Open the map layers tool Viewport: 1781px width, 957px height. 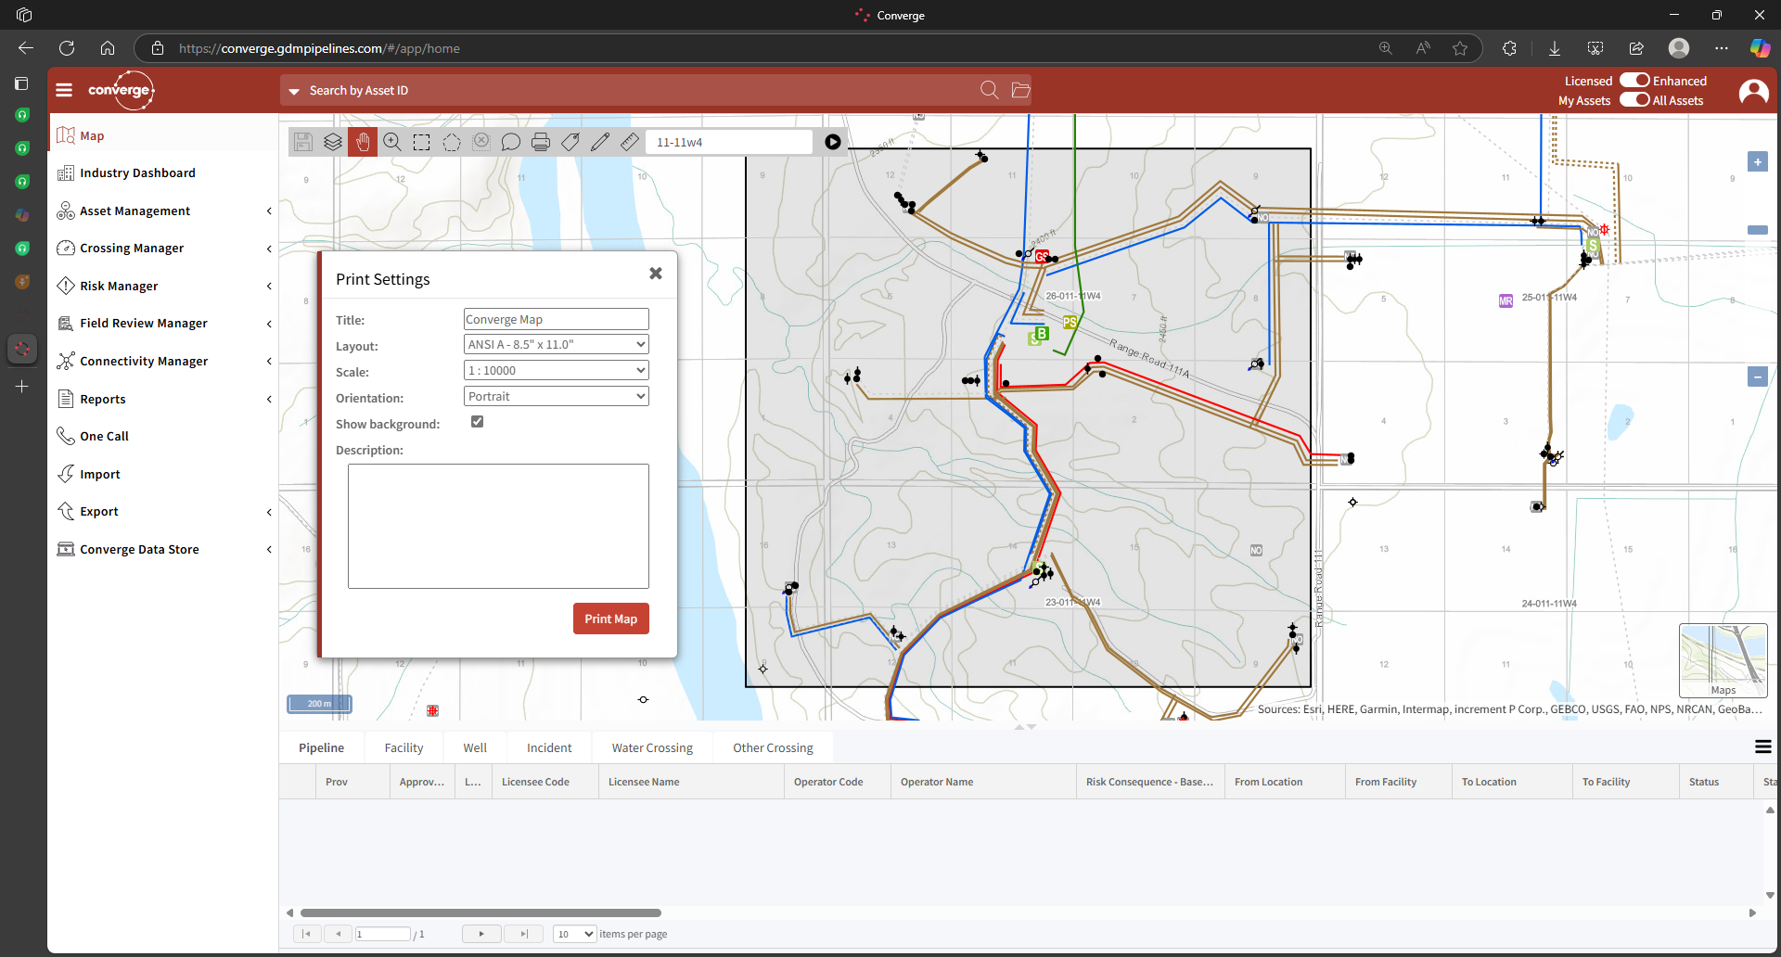coord(333,142)
